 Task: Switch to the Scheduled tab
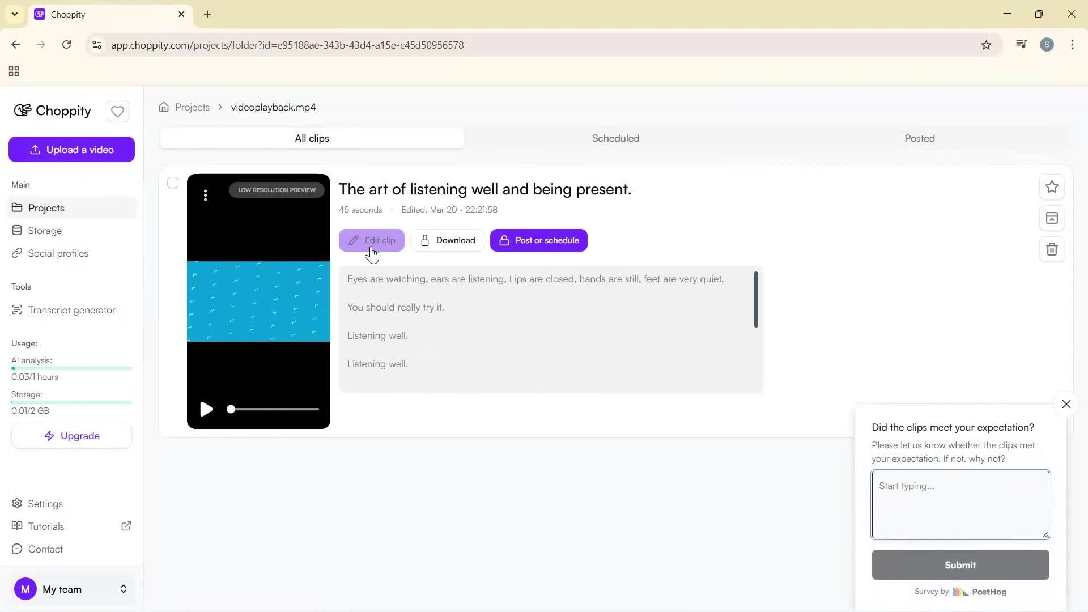click(x=615, y=138)
